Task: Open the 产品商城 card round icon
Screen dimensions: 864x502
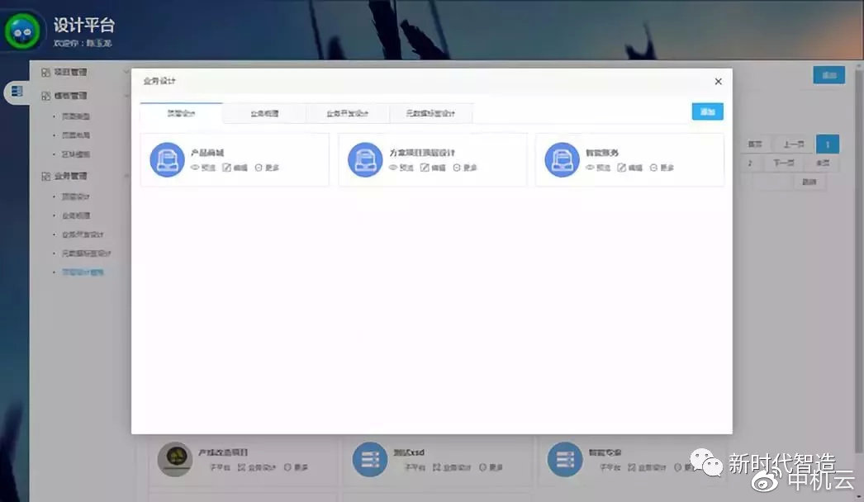Action: click(167, 160)
